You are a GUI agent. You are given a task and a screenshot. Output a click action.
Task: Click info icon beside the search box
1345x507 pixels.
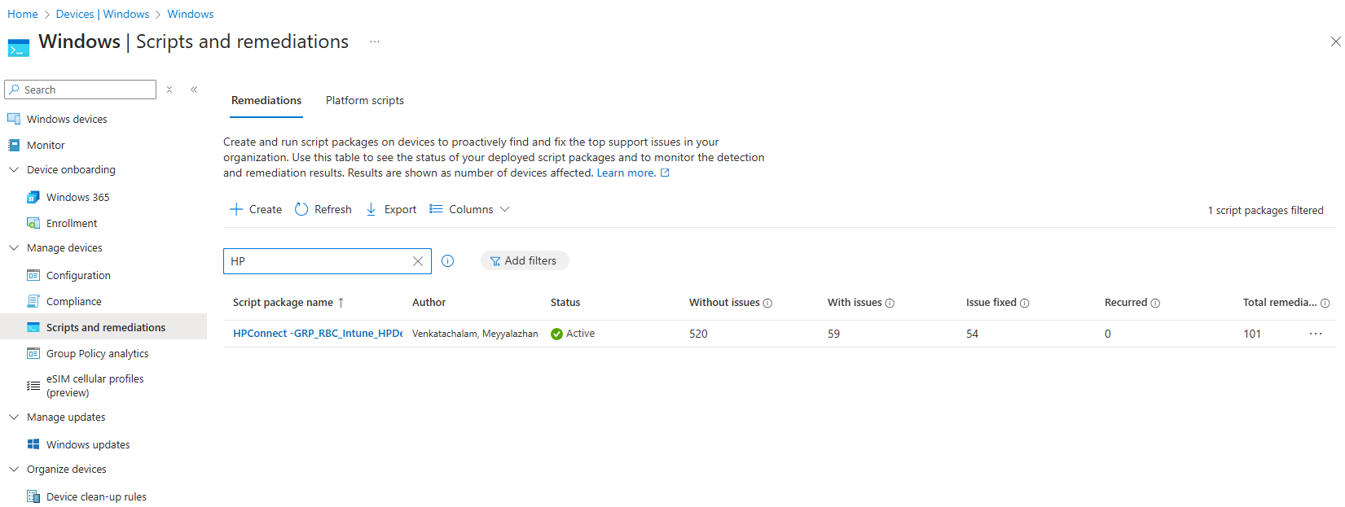click(447, 261)
